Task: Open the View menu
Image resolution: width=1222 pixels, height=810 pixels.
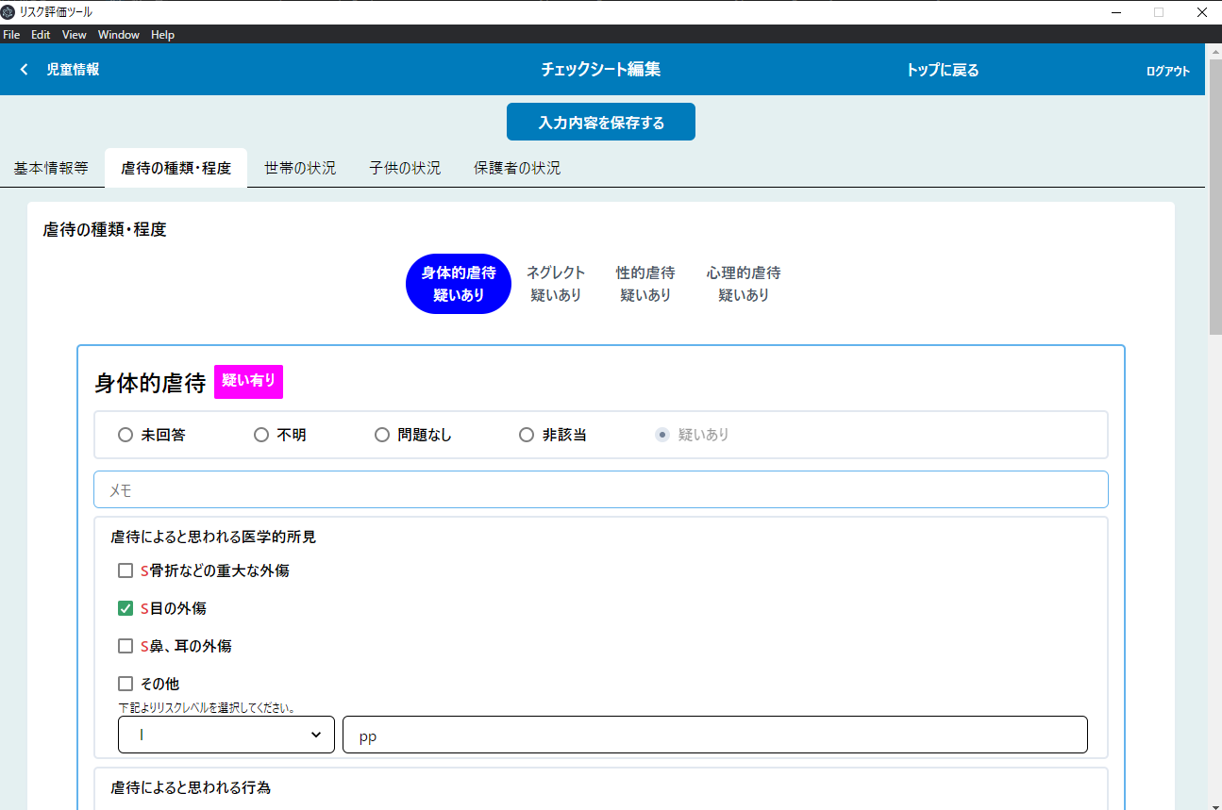Action: click(75, 35)
